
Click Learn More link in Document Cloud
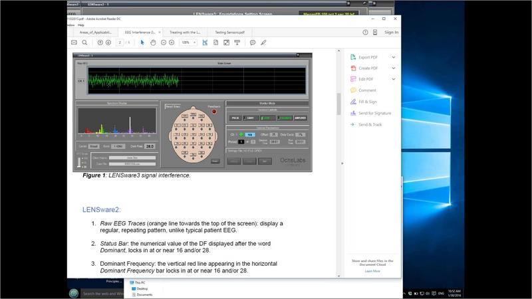tap(372, 271)
